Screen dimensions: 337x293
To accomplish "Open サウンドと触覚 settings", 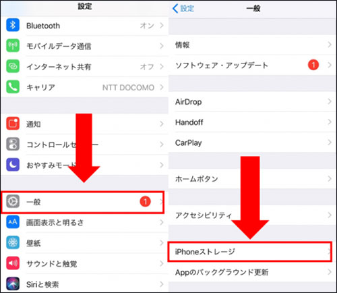I will [x=84, y=263].
